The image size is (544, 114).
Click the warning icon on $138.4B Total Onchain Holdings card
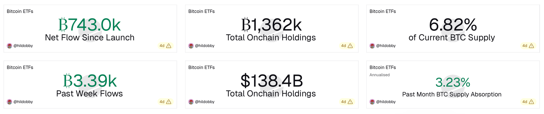350,102
